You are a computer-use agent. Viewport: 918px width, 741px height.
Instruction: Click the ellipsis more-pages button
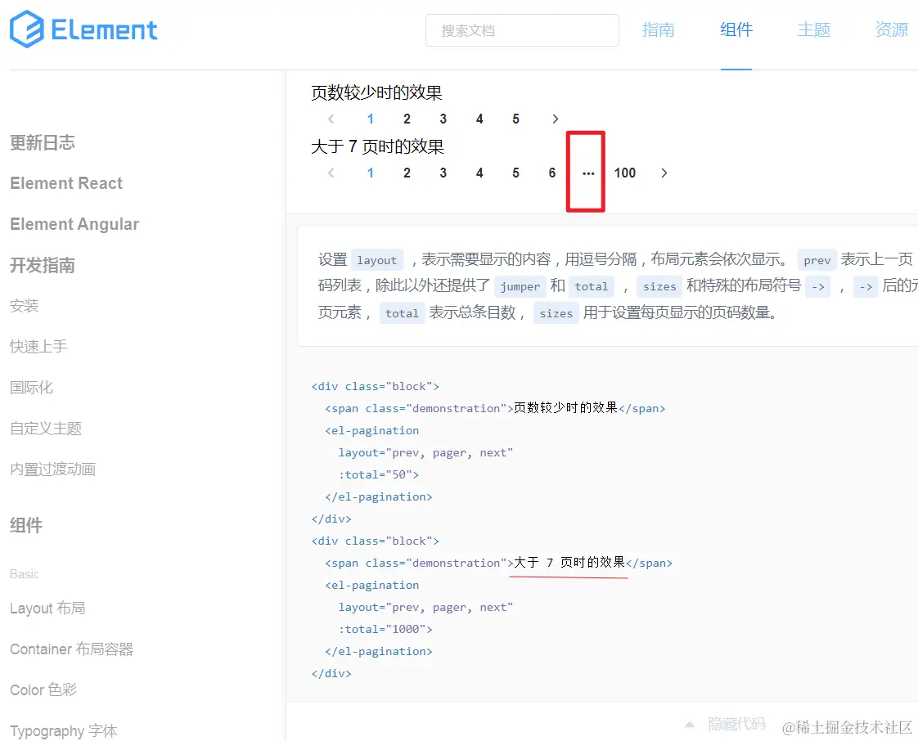tap(588, 173)
